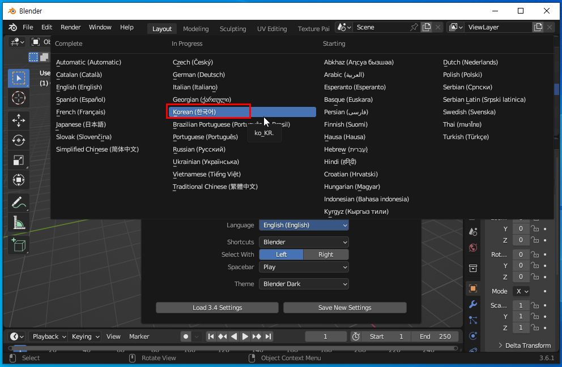The width and height of the screenshot is (562, 367).
Task: Add a new ViewLayer with the copy icon
Action: tap(538, 27)
